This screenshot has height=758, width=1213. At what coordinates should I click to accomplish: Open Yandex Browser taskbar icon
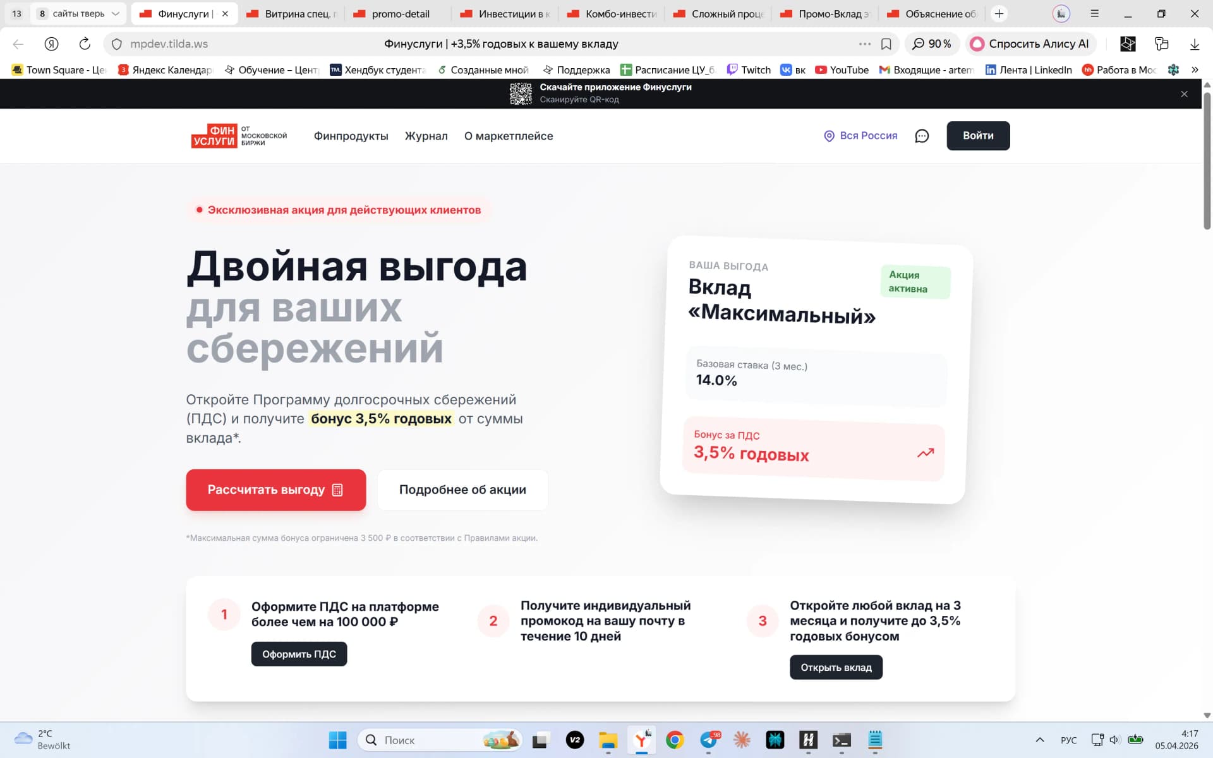(x=641, y=740)
